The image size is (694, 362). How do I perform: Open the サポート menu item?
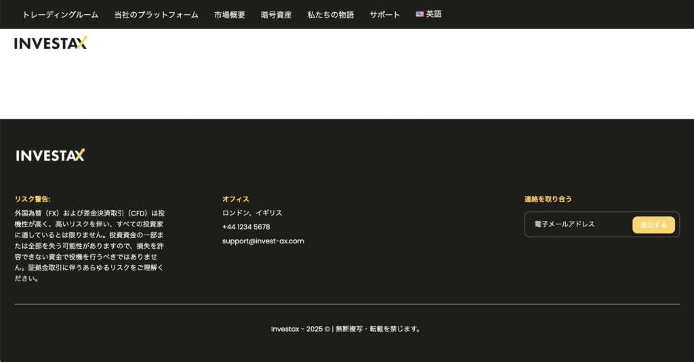coord(384,14)
